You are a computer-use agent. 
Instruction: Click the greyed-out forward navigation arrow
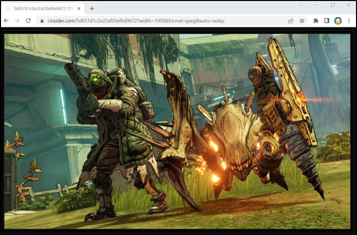[x=17, y=21]
